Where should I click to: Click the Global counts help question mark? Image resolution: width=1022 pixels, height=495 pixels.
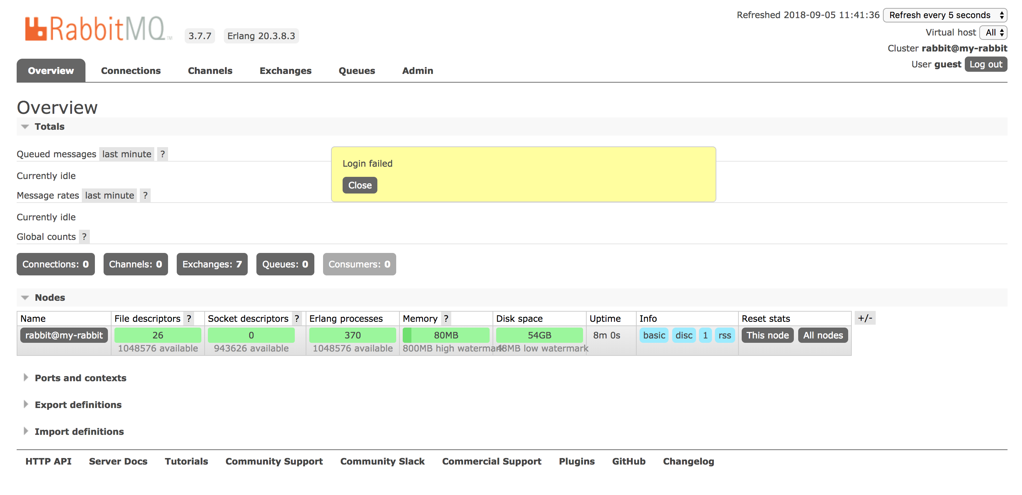pyautogui.click(x=84, y=237)
